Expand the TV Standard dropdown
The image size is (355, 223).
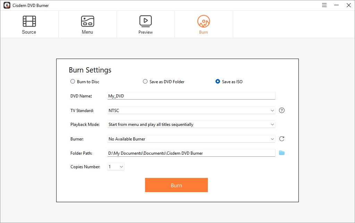pyautogui.click(x=191, y=110)
